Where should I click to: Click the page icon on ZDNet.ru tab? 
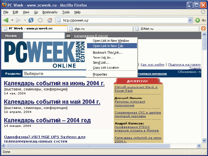[x=137, y=29]
